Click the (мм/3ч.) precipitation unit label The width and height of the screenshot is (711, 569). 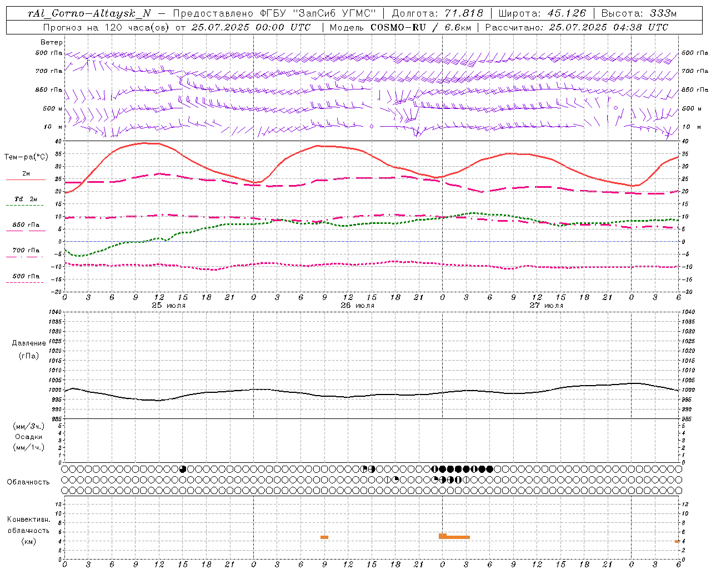(29, 426)
